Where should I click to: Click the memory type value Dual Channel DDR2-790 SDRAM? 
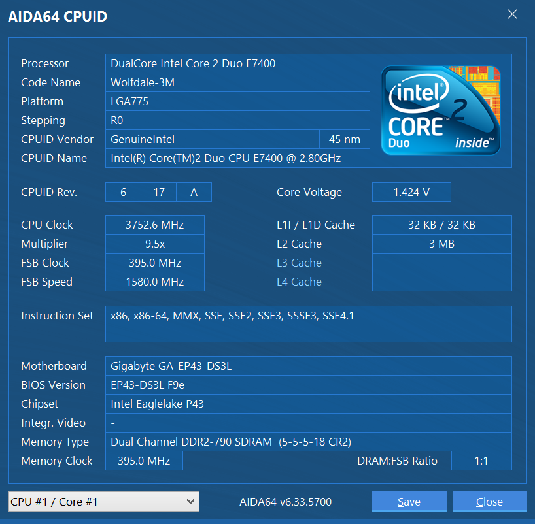click(x=309, y=442)
